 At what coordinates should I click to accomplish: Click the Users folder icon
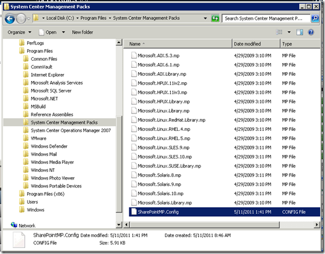tap(22, 202)
